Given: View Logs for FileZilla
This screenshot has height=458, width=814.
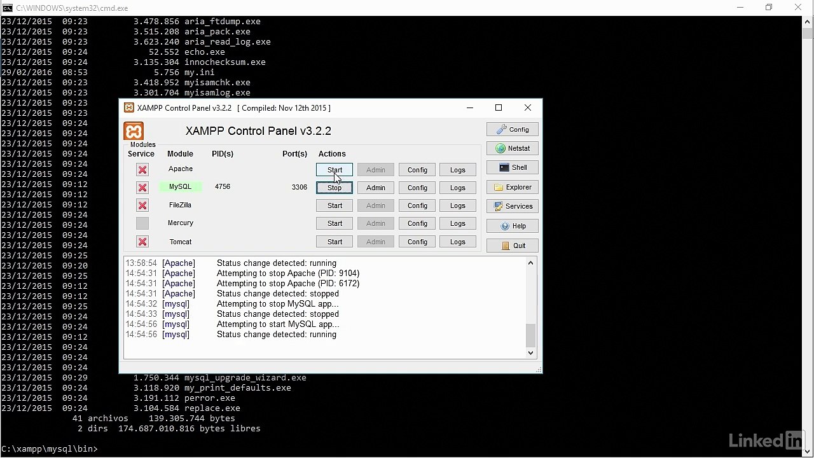Looking at the screenshot, I should tap(458, 205).
